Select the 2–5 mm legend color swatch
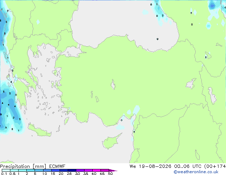226x175 pixels. 31,170
